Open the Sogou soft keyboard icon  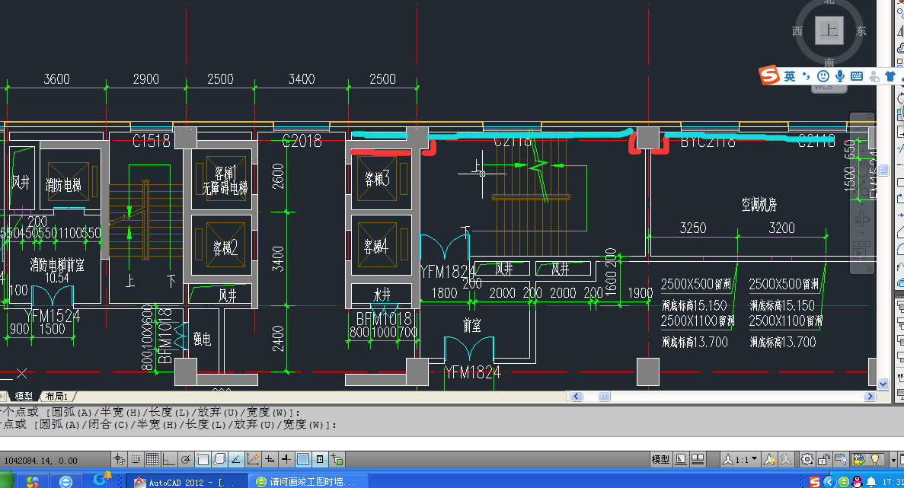[857, 76]
